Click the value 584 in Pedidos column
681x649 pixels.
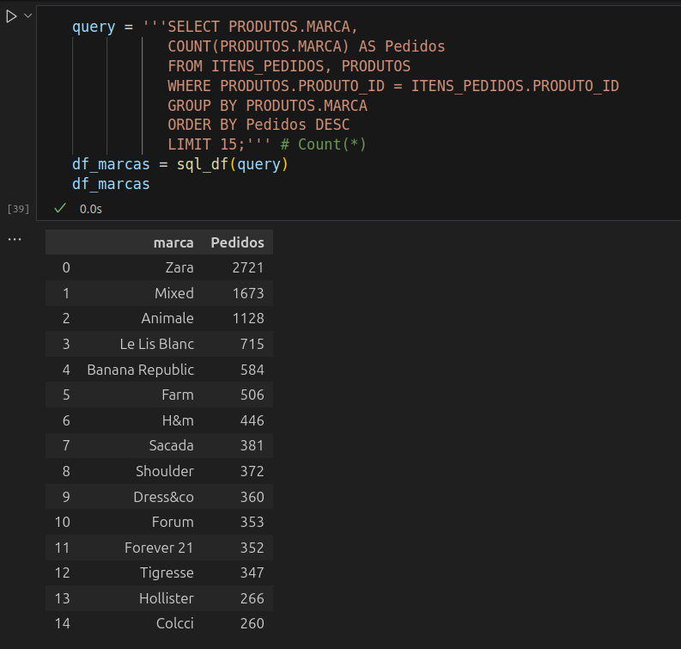click(x=252, y=370)
